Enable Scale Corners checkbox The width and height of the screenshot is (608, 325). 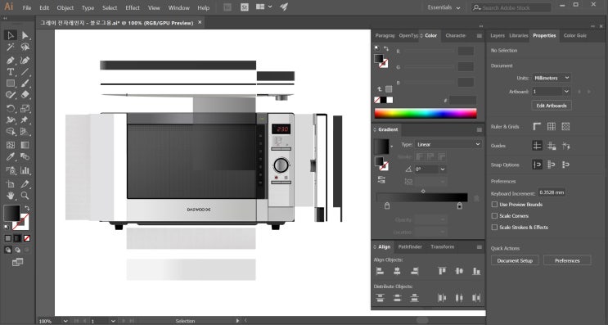tap(494, 215)
